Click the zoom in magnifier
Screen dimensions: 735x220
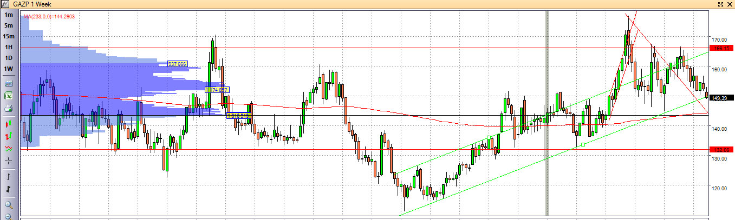(9, 205)
